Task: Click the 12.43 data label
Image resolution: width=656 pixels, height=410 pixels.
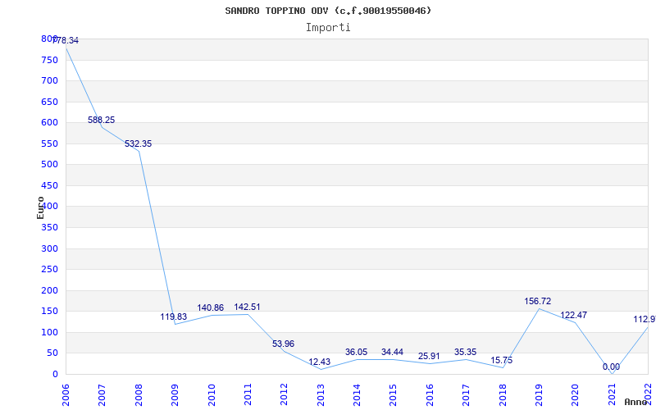Action: coord(320,362)
